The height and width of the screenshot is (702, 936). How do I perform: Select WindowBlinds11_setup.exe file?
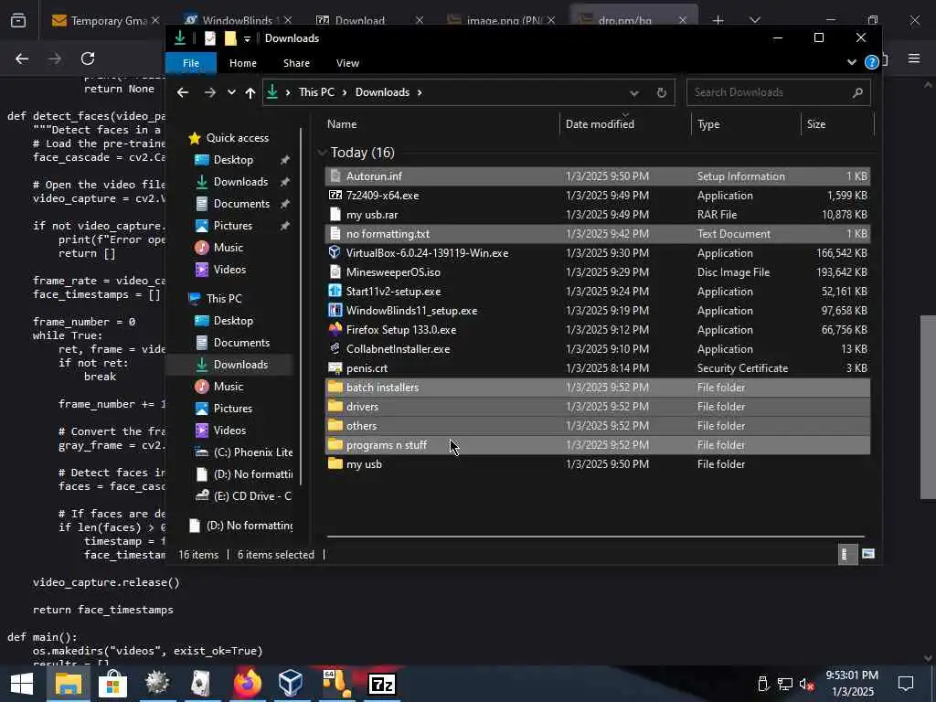tap(598, 311)
